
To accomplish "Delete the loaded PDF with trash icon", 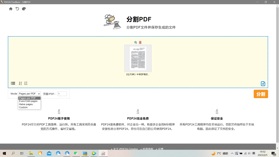I will [x=140, y=42].
